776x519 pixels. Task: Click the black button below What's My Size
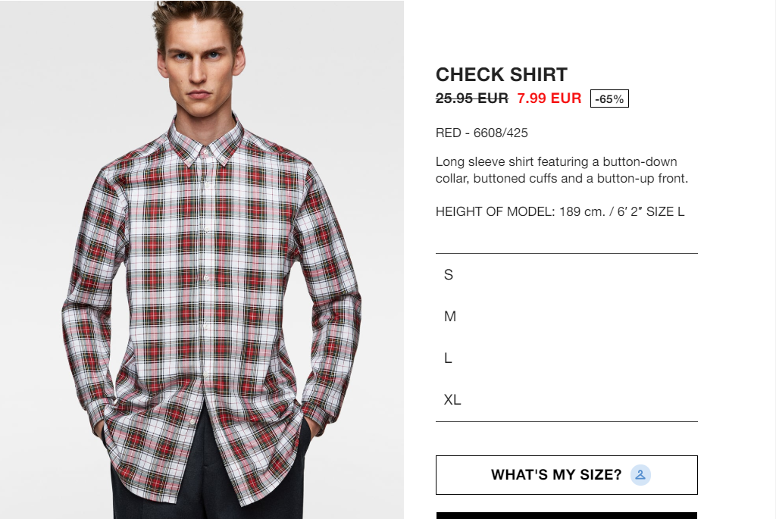tap(567, 515)
